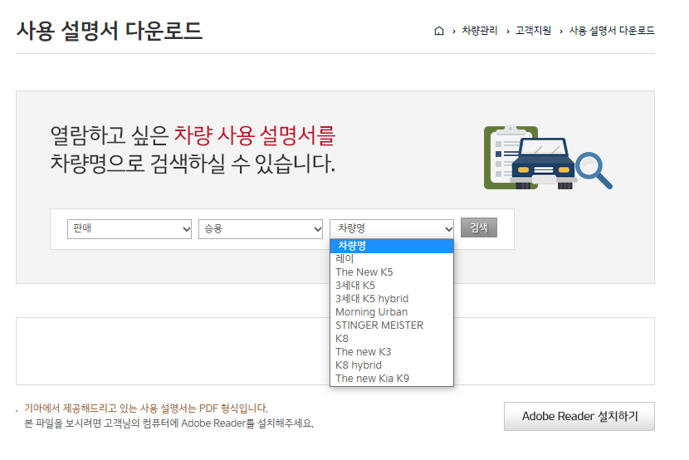Go to 사용 설명서 다운로드 breadcrumb link
Viewport: 689px width, 460px height.
[x=612, y=31]
